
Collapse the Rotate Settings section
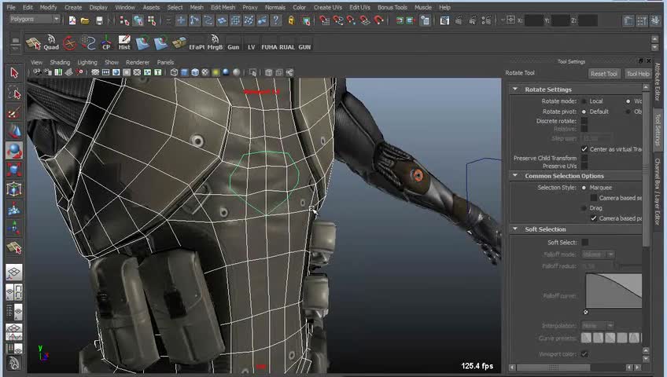pyautogui.click(x=515, y=90)
